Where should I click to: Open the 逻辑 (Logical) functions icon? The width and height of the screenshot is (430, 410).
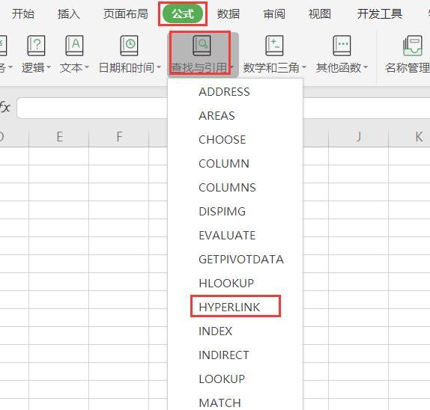click(36, 46)
